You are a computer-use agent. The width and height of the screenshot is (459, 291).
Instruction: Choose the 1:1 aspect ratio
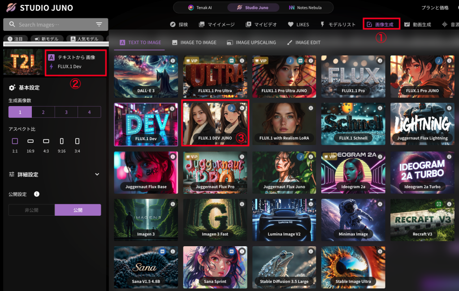click(15, 145)
